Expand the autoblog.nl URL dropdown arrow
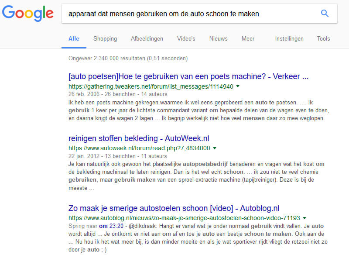 click(305, 218)
